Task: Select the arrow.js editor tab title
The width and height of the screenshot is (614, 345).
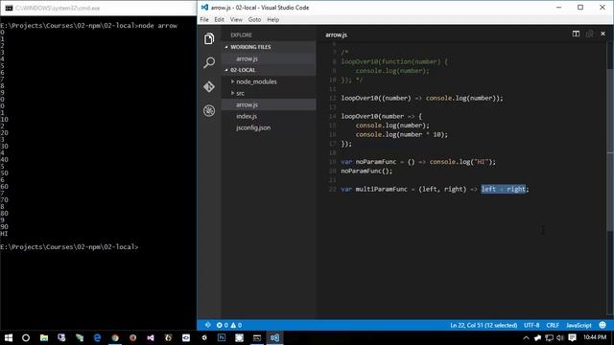Action: point(336,34)
